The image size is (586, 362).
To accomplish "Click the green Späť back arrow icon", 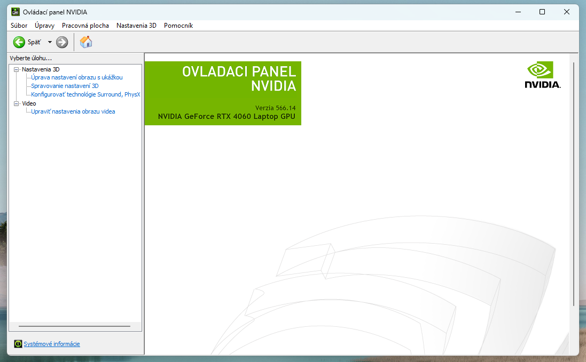I will pos(19,42).
